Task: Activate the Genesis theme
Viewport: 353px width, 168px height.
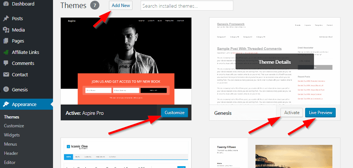Action: pos(292,113)
